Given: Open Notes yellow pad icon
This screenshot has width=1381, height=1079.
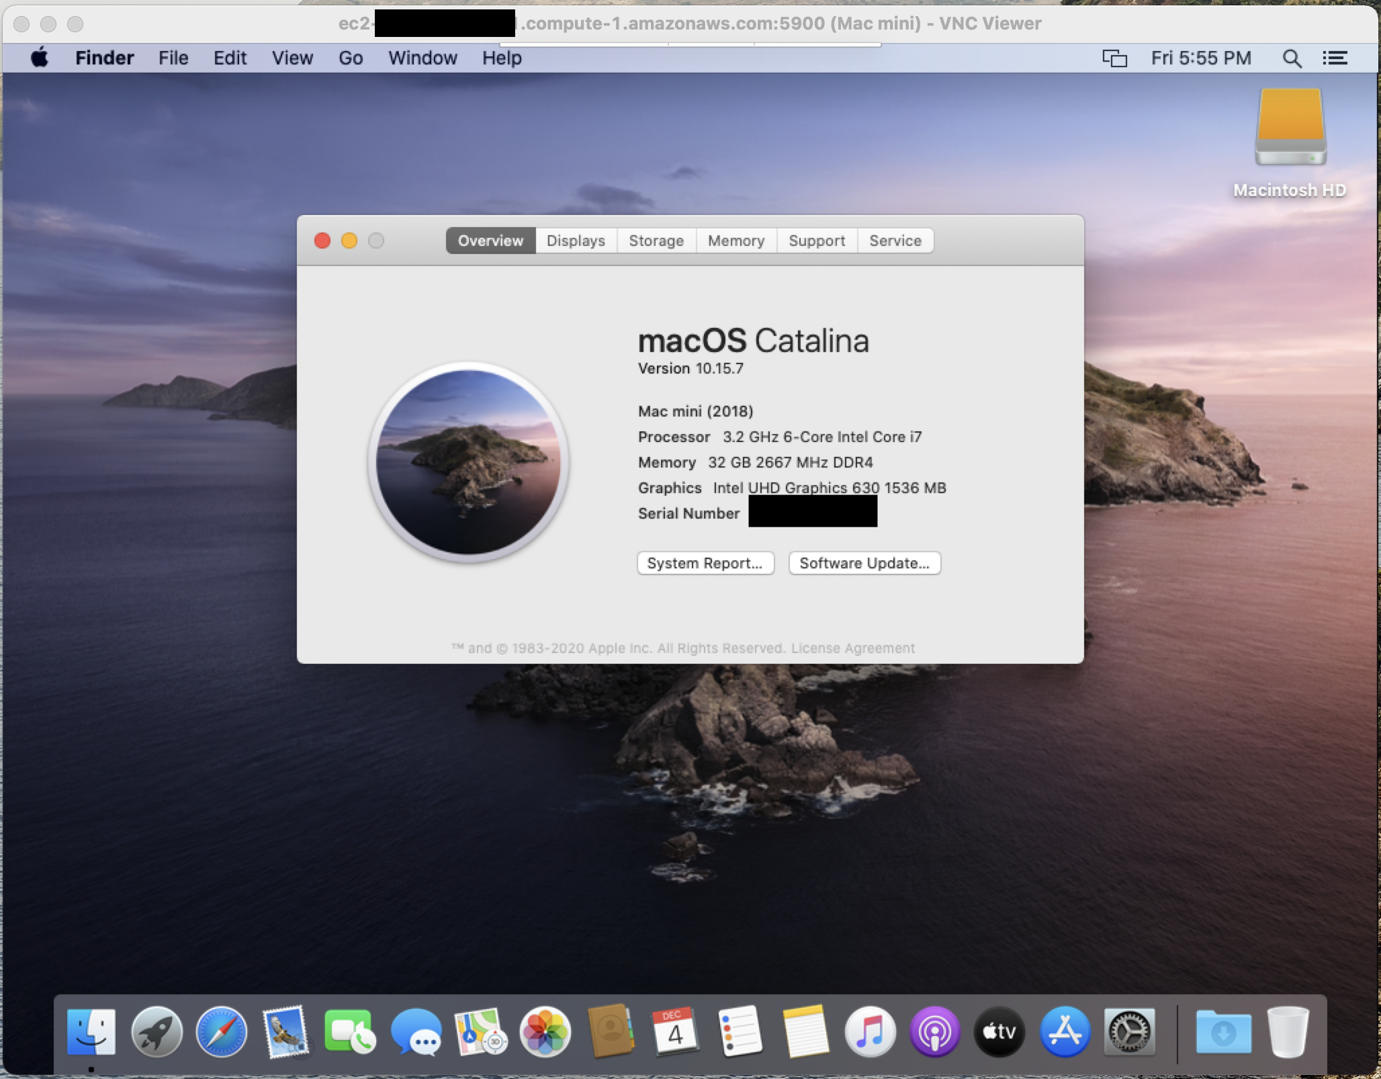Looking at the screenshot, I should pos(805,1032).
